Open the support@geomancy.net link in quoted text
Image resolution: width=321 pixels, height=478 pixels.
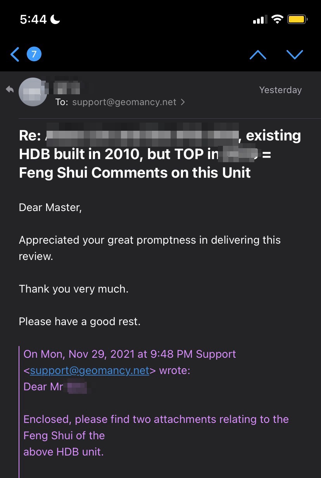click(90, 371)
